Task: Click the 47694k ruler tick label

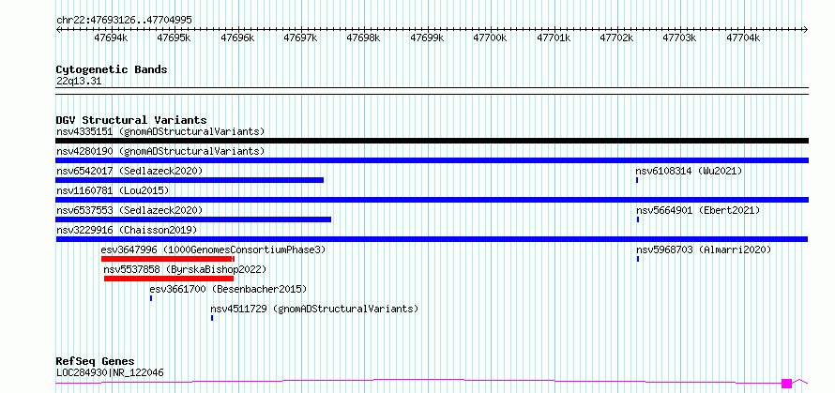Action: pyautogui.click(x=111, y=38)
